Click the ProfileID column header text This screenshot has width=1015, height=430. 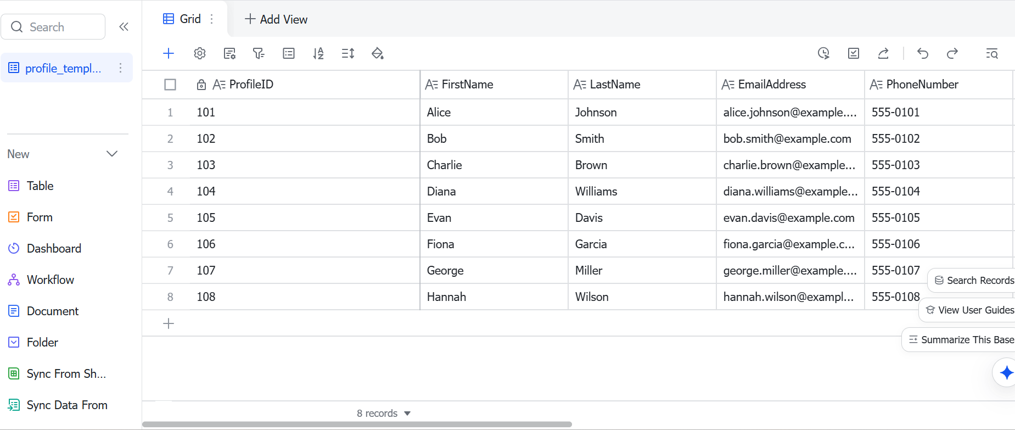pyautogui.click(x=251, y=85)
